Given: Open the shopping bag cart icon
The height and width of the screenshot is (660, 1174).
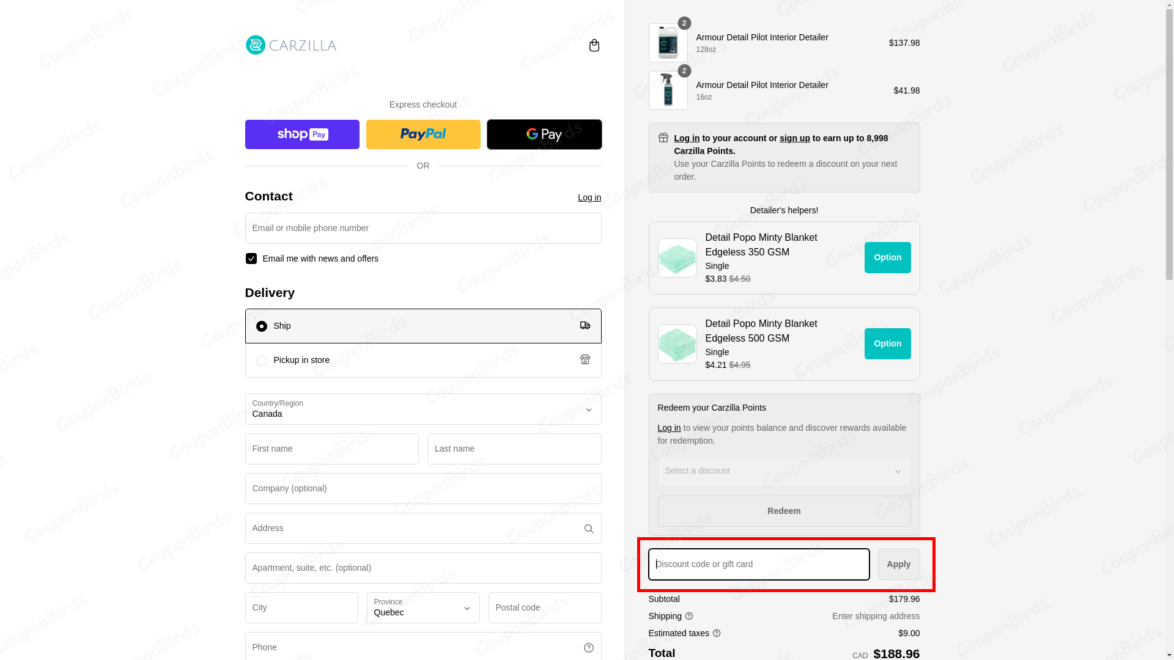Looking at the screenshot, I should point(594,45).
